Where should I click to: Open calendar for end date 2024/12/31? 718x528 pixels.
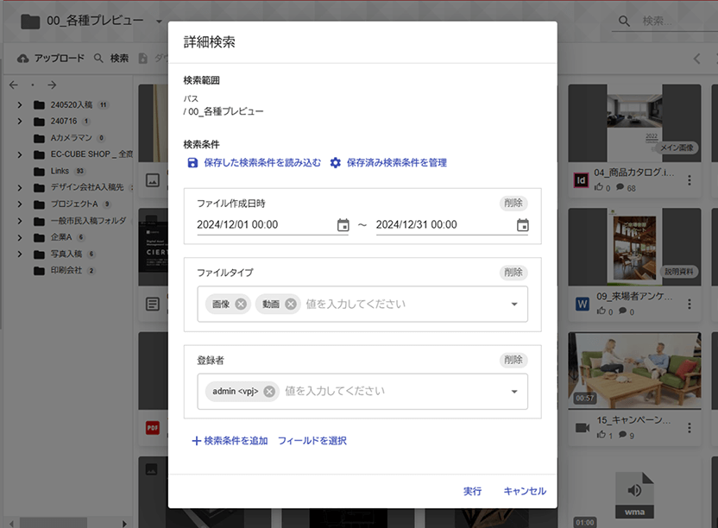point(522,225)
